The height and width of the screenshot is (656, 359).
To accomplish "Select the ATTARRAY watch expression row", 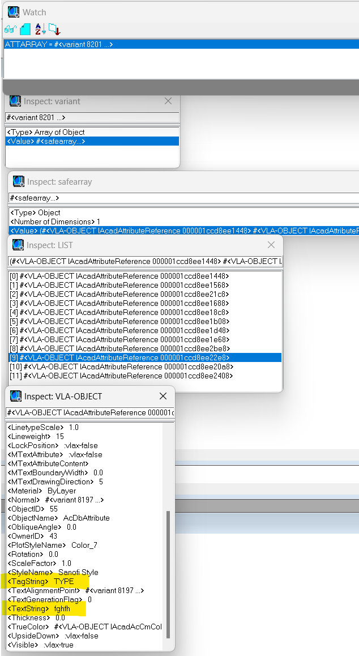I will 181,44.
